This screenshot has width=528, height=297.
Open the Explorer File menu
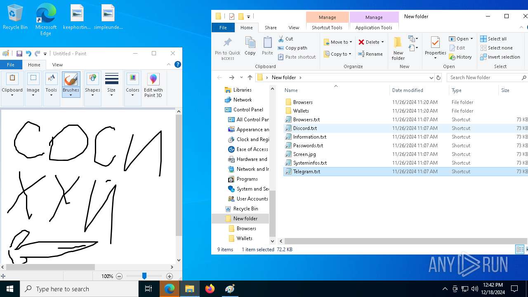pos(223,28)
